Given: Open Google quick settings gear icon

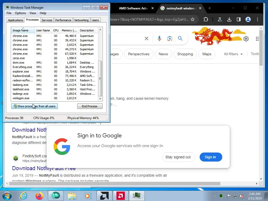Looking at the screenshot, I should pyautogui.click(x=246, y=39).
